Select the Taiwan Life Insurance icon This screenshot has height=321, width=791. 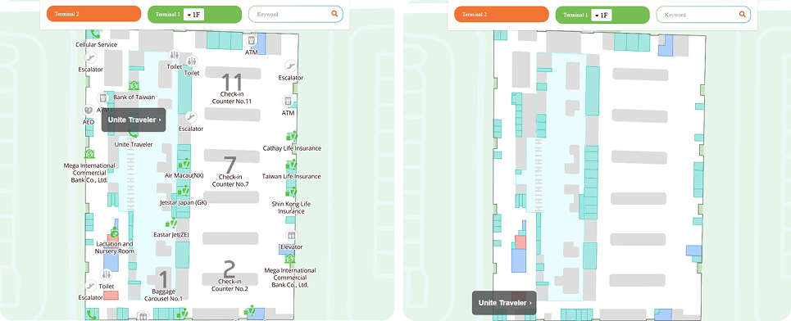292,165
